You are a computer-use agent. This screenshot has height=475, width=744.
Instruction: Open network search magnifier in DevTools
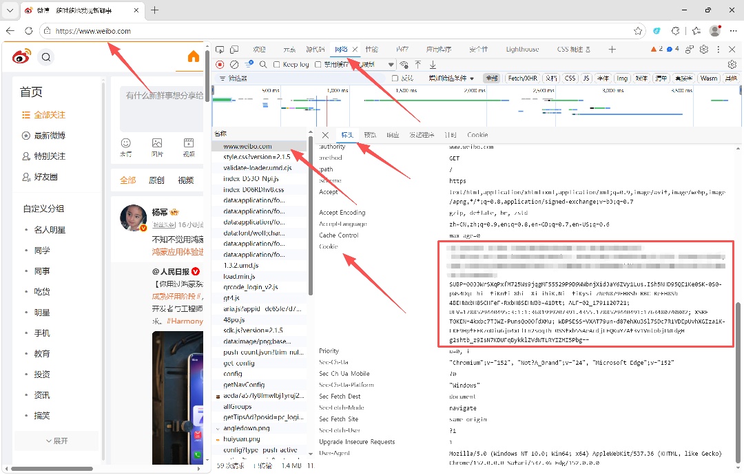coord(263,65)
